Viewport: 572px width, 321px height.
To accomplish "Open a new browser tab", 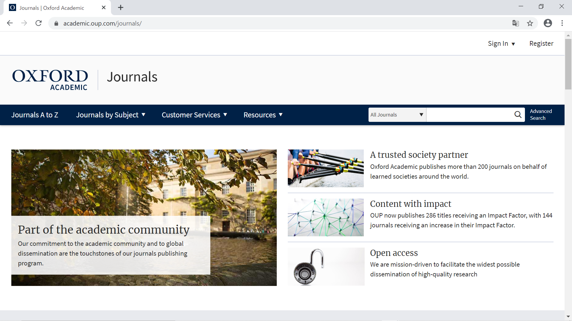I will (x=121, y=8).
